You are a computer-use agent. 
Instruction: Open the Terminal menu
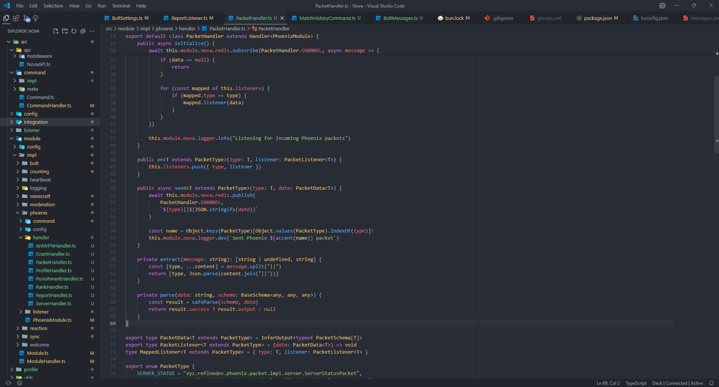[121, 6]
